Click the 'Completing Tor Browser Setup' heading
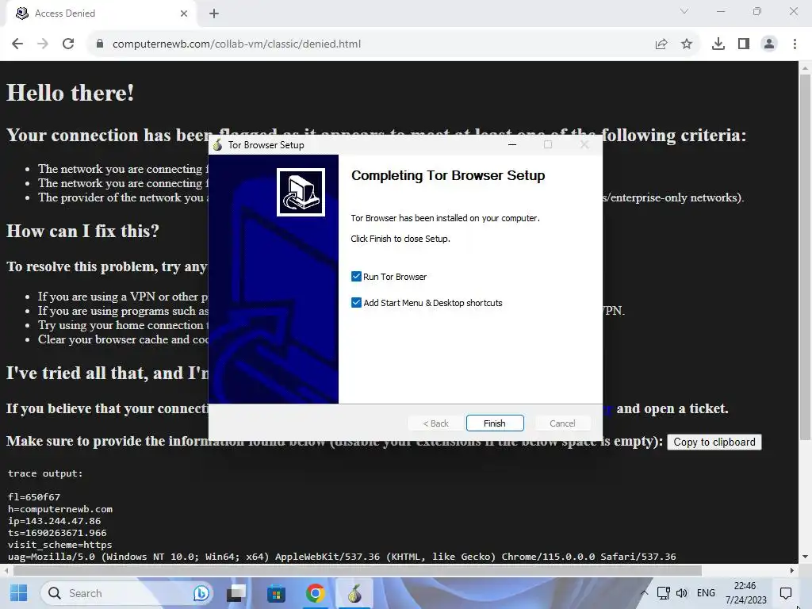 point(448,175)
